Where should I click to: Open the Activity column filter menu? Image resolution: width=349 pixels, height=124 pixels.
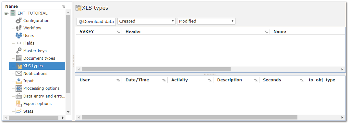click(x=210, y=80)
